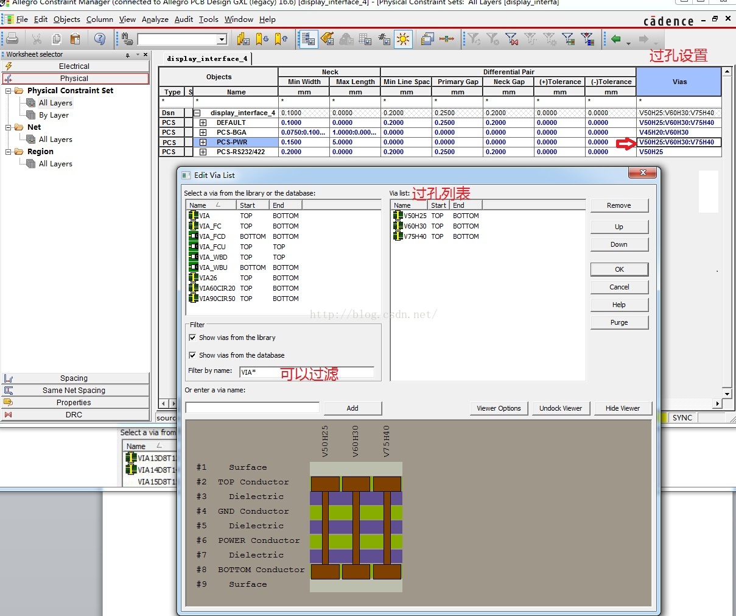Screen dimensions: 736x616
Task: Toggle Show vias from the library
Action: click(192, 338)
